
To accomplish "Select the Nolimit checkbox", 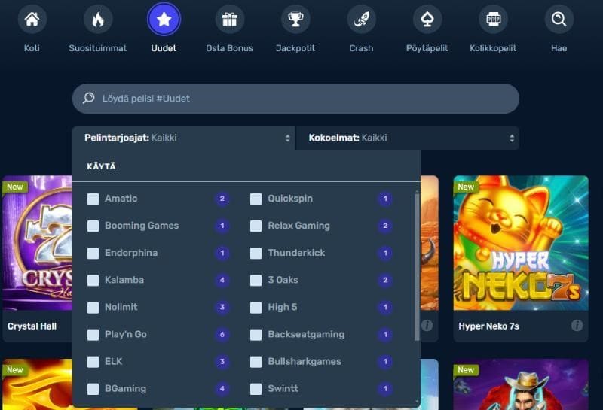I will 93,308.
